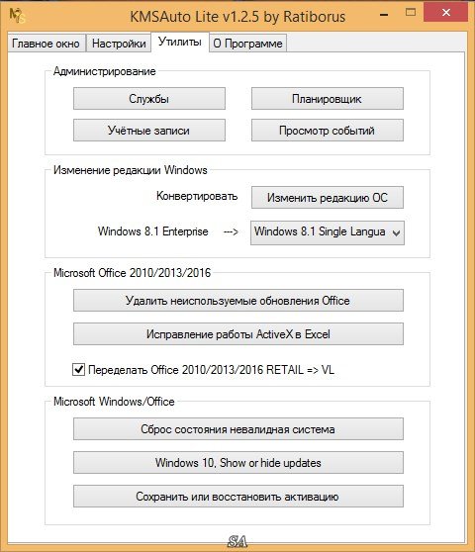
Task: Open the Настройки tab
Action: 119,44
